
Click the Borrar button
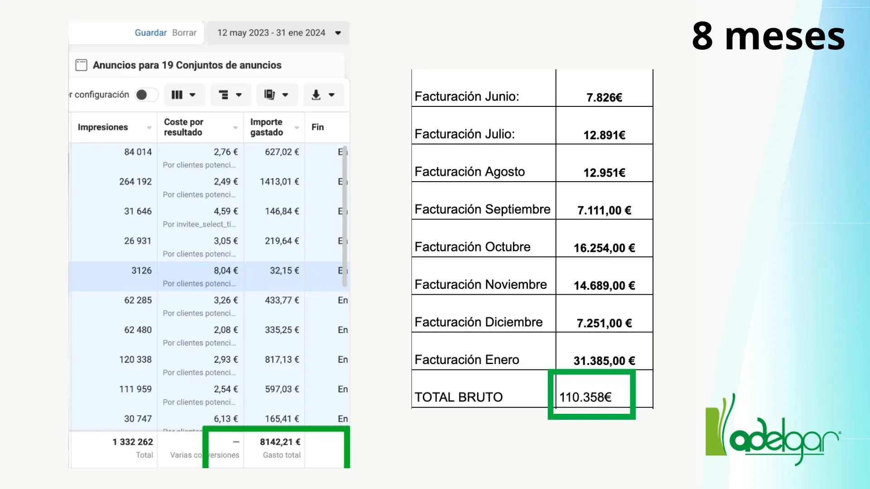coord(184,33)
